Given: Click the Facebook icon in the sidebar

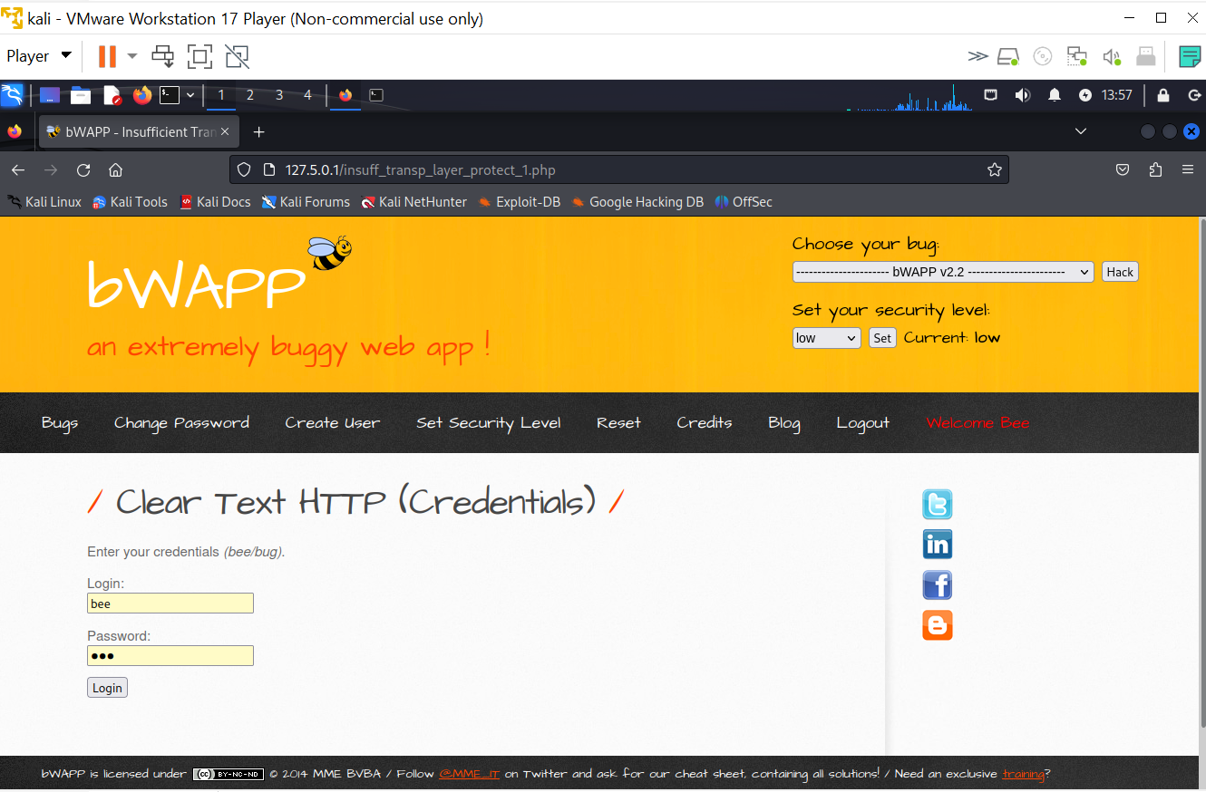Looking at the screenshot, I should click(937, 584).
